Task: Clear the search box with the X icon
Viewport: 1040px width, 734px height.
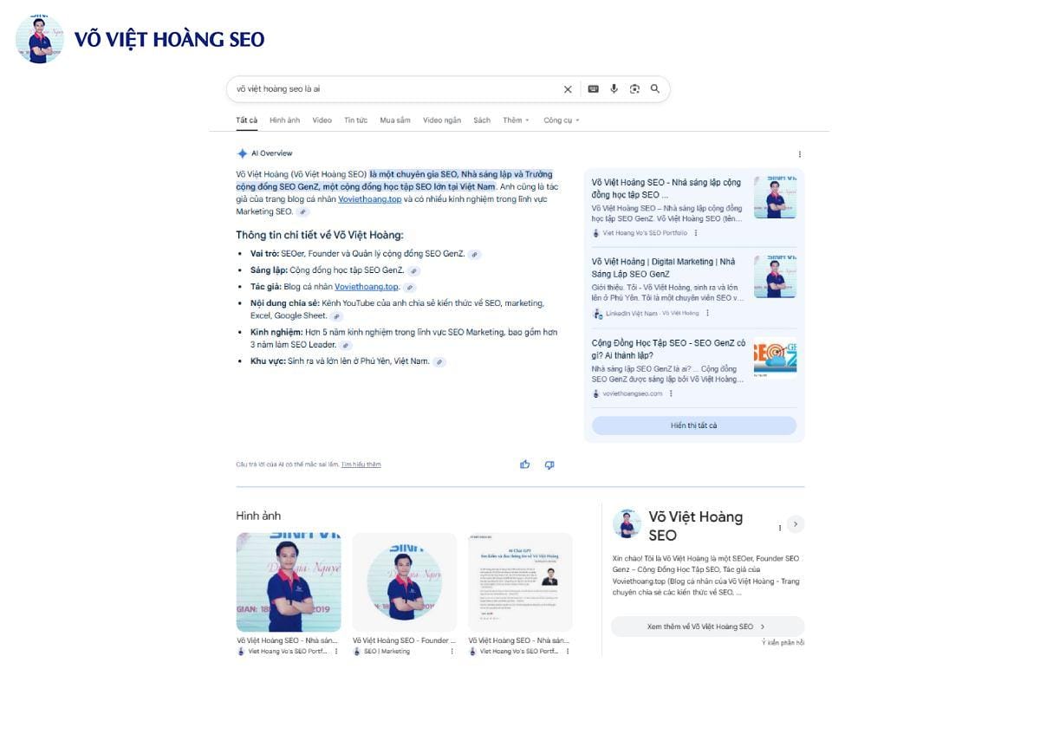Action: pos(568,89)
